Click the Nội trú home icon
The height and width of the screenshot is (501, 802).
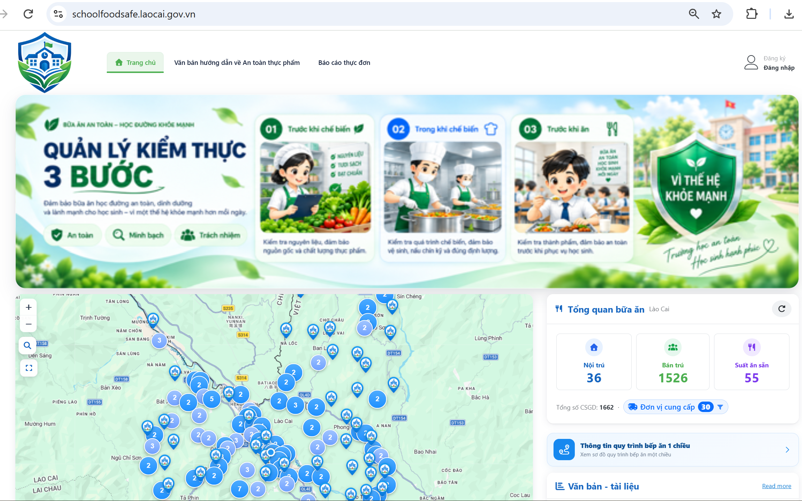click(x=594, y=347)
